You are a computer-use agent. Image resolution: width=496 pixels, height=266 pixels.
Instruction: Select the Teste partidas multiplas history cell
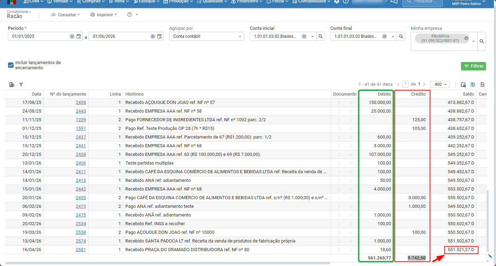point(227,163)
